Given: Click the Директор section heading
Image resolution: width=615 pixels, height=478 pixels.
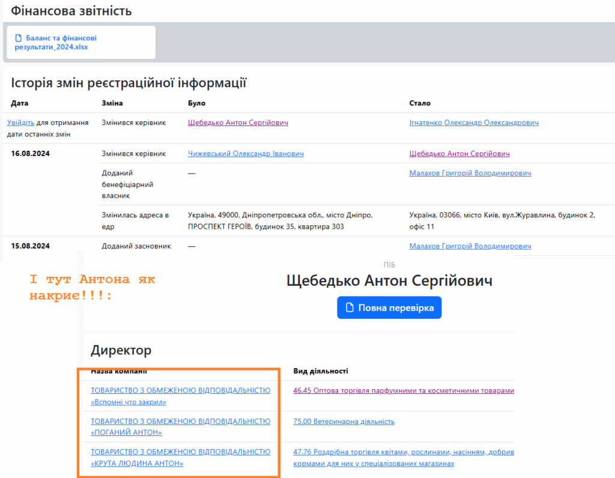Looking at the screenshot, I should [121, 350].
